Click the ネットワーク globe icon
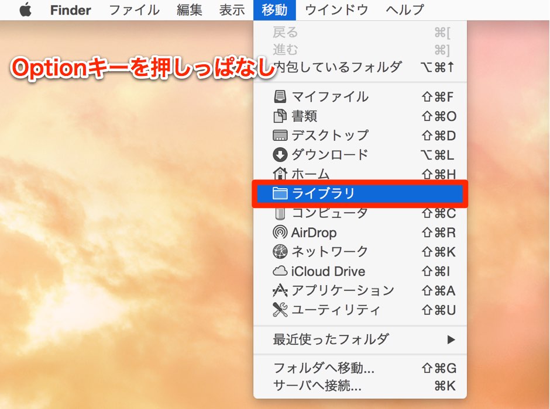 pos(280,251)
